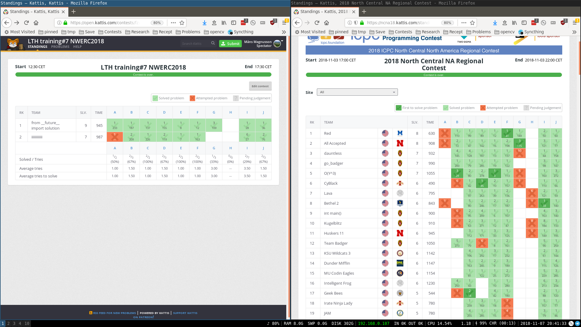Open Help tab in Kattis header

click(x=77, y=47)
